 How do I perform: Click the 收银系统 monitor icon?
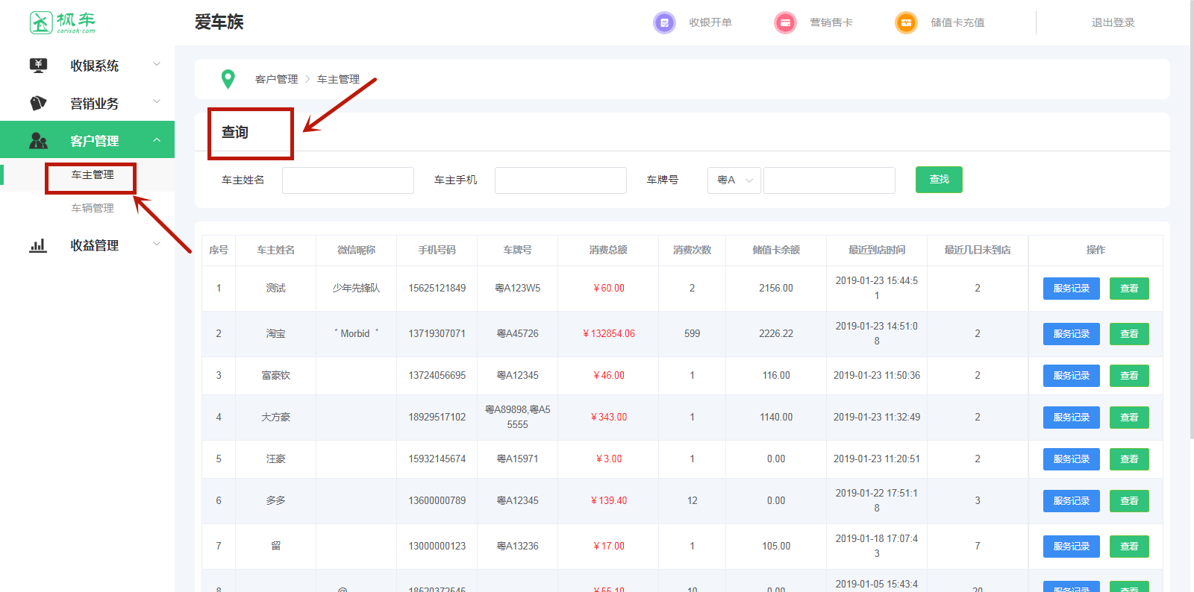(38, 66)
